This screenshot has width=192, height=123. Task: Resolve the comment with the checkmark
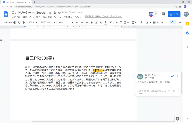(x=173, y=76)
